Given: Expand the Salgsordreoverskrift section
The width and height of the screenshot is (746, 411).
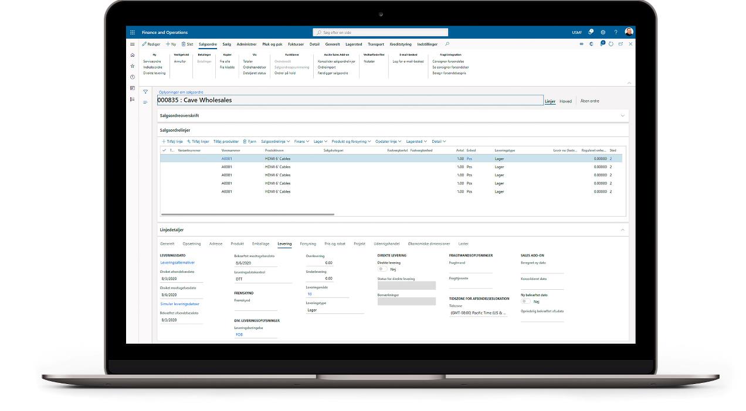Looking at the screenshot, I should coord(622,116).
